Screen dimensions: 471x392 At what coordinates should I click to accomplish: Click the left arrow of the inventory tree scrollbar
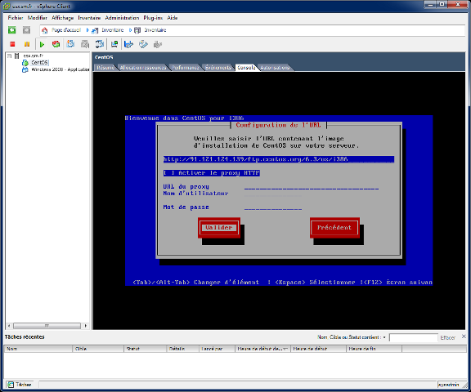point(9,326)
